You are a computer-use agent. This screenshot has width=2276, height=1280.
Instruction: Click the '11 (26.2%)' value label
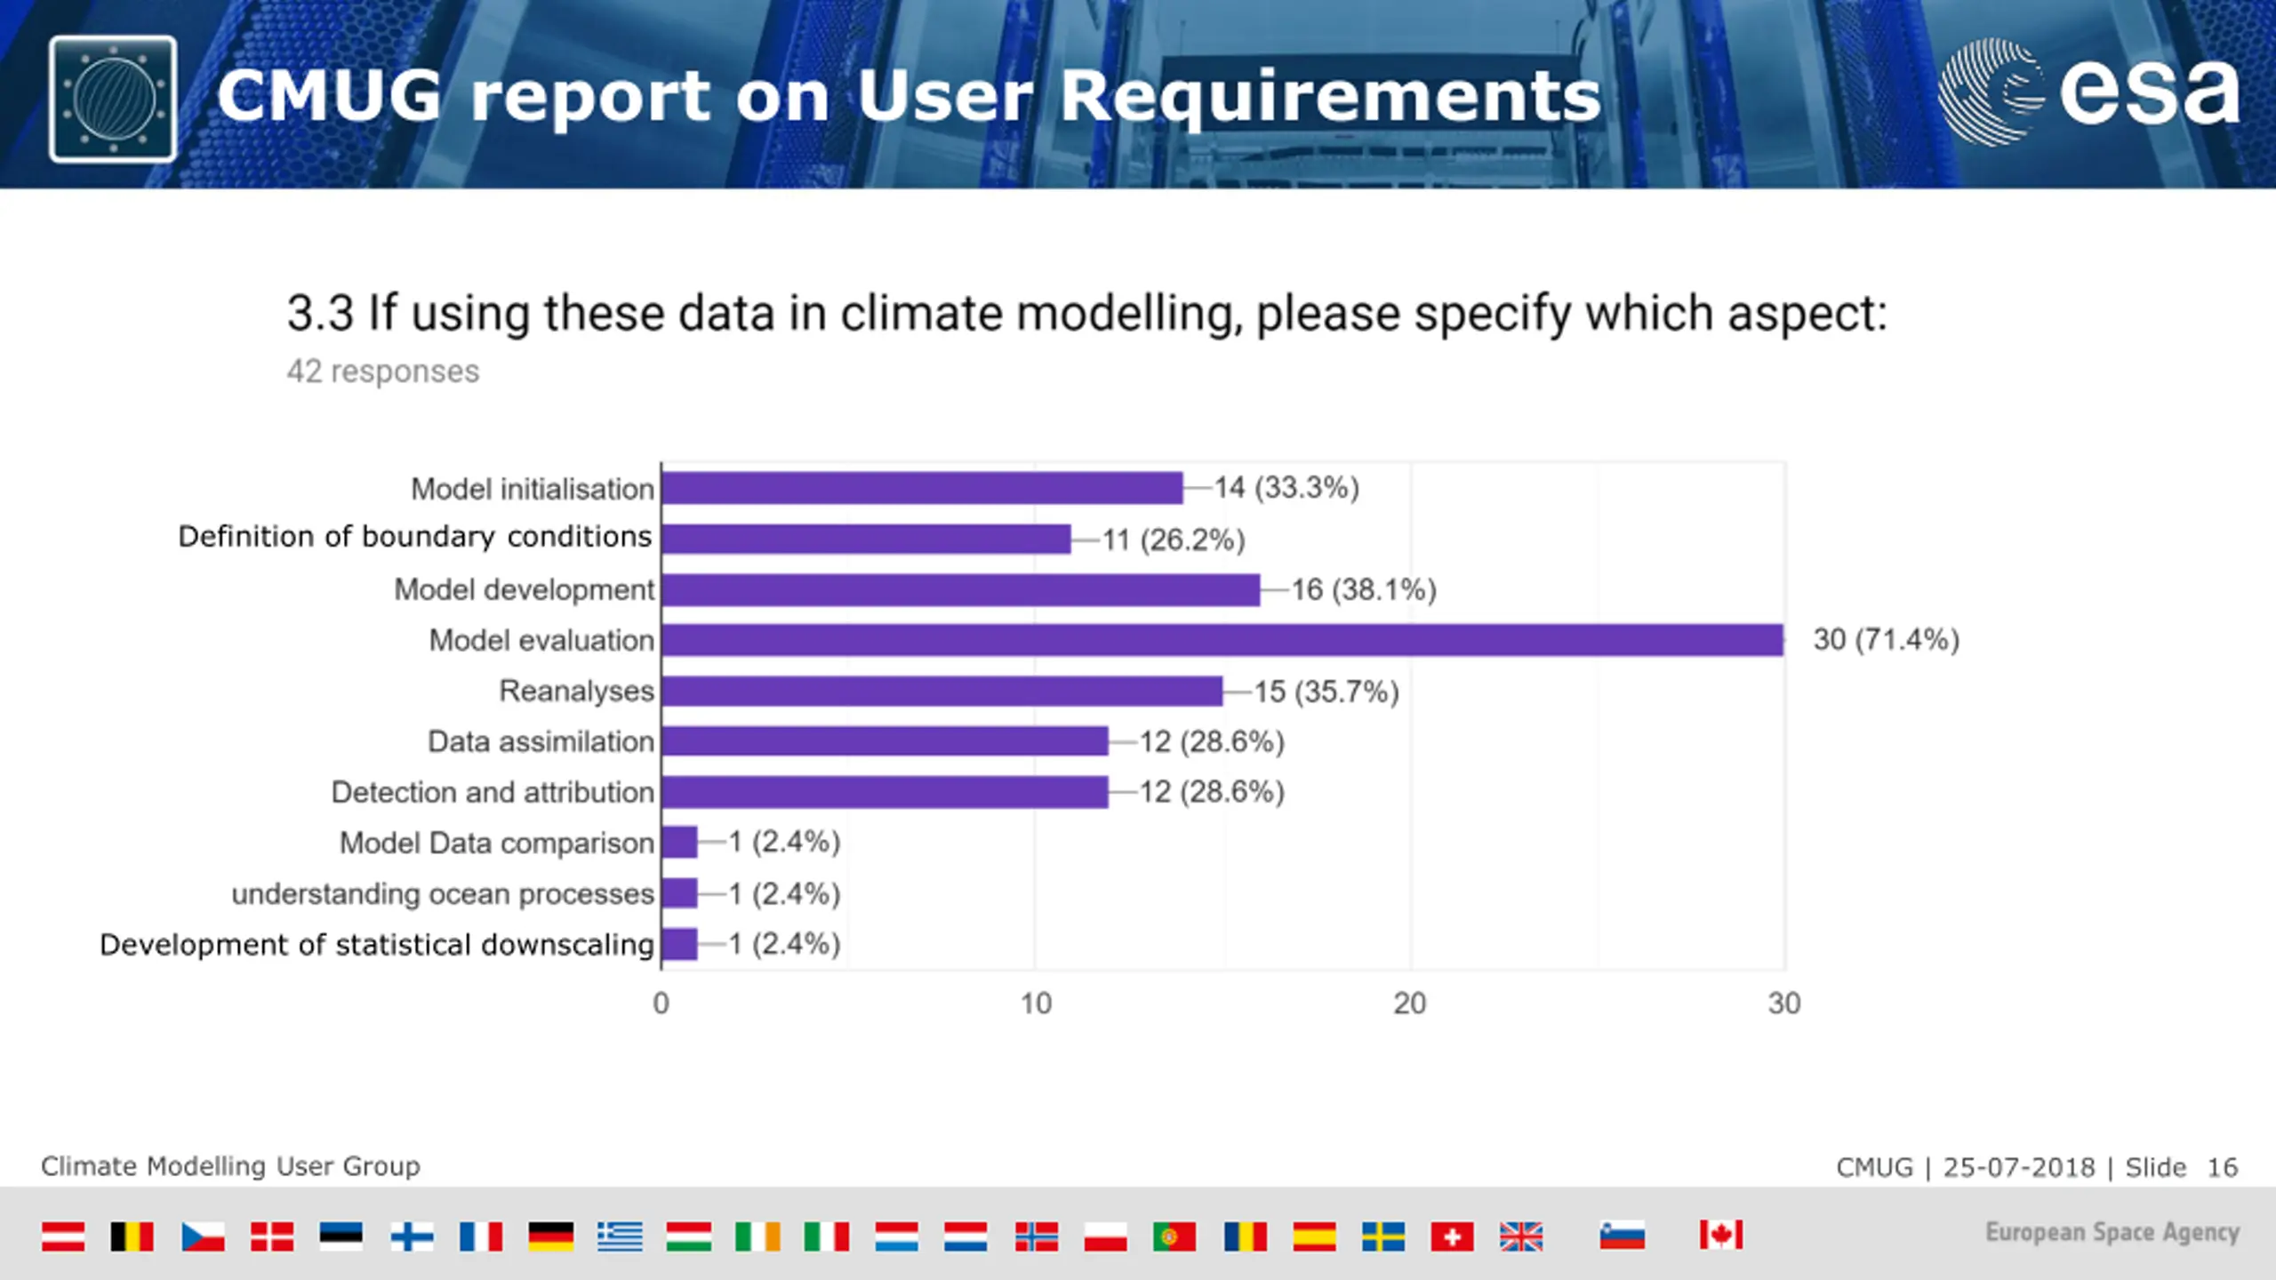(1174, 540)
